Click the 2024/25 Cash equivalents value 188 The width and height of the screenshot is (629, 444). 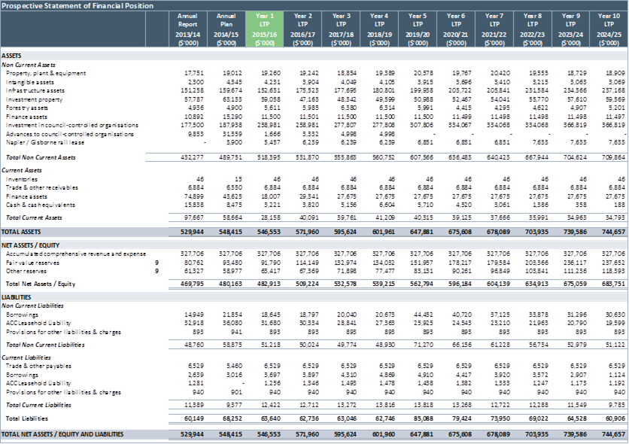tap(620, 205)
